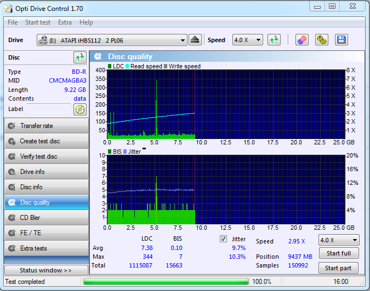Click the Create test disc icon
Viewport: 370px width, 291px height.
pos(12,141)
